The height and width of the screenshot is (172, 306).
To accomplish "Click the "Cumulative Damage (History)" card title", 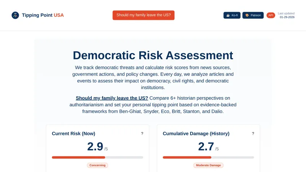I will tap(196, 134).
